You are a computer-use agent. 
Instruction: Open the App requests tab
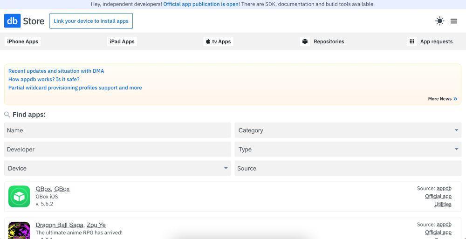[x=431, y=41]
